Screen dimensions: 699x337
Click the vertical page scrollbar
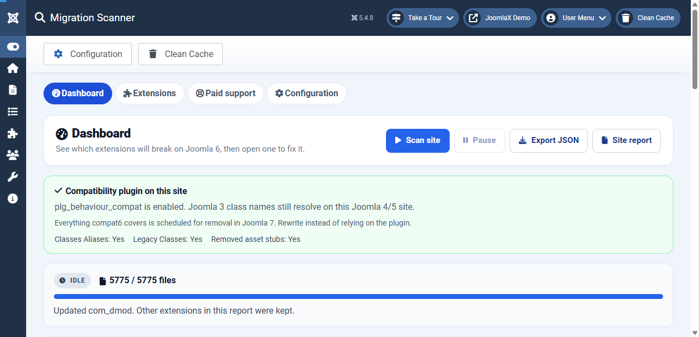point(695,49)
